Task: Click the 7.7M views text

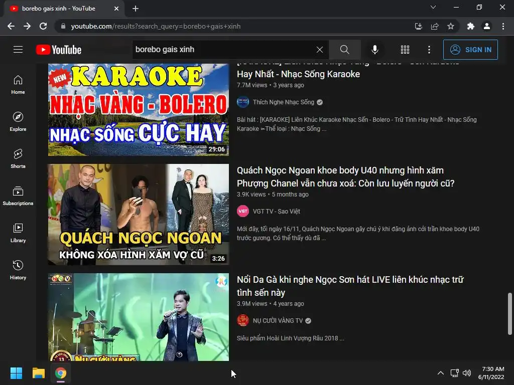Action: coord(252,85)
